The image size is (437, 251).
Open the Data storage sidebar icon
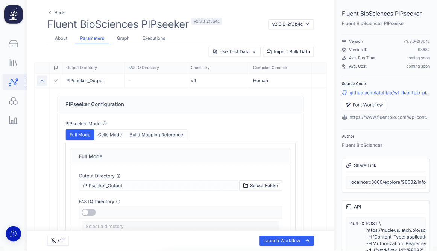(14, 44)
